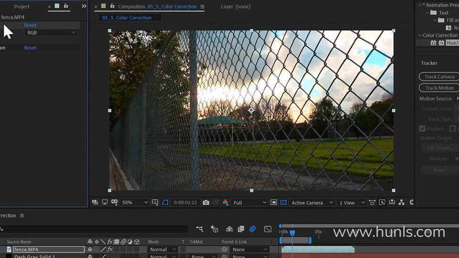Select the fence.MP4 layer name
This screenshot has width=459, height=258.
coord(49,249)
